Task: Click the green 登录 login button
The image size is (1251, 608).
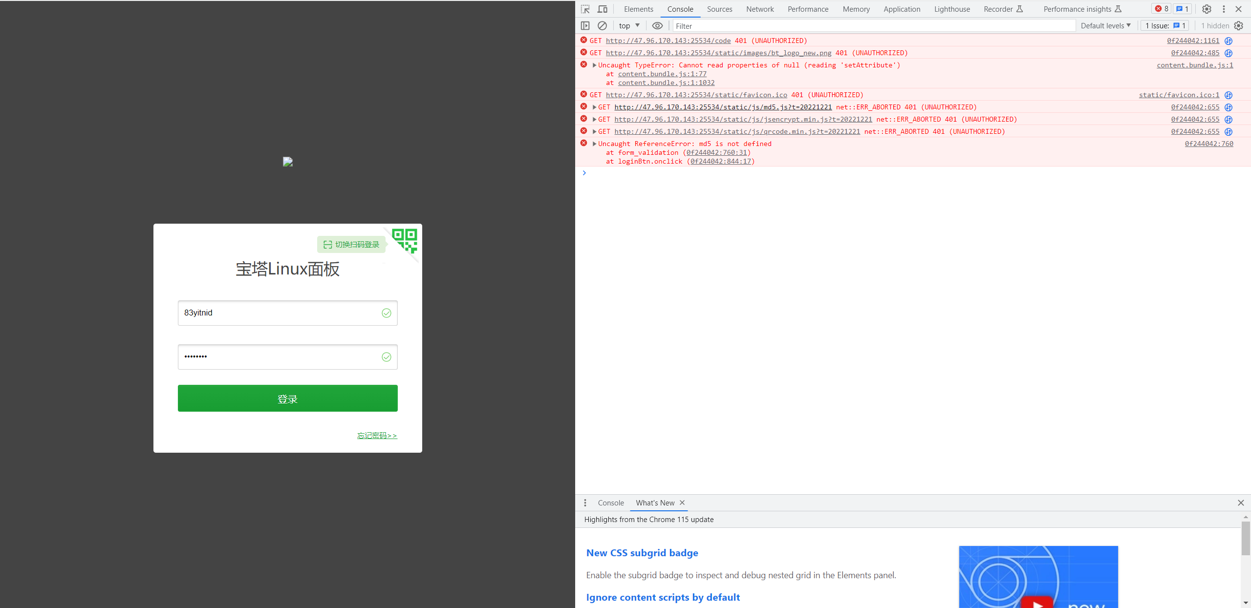Action: (x=288, y=398)
